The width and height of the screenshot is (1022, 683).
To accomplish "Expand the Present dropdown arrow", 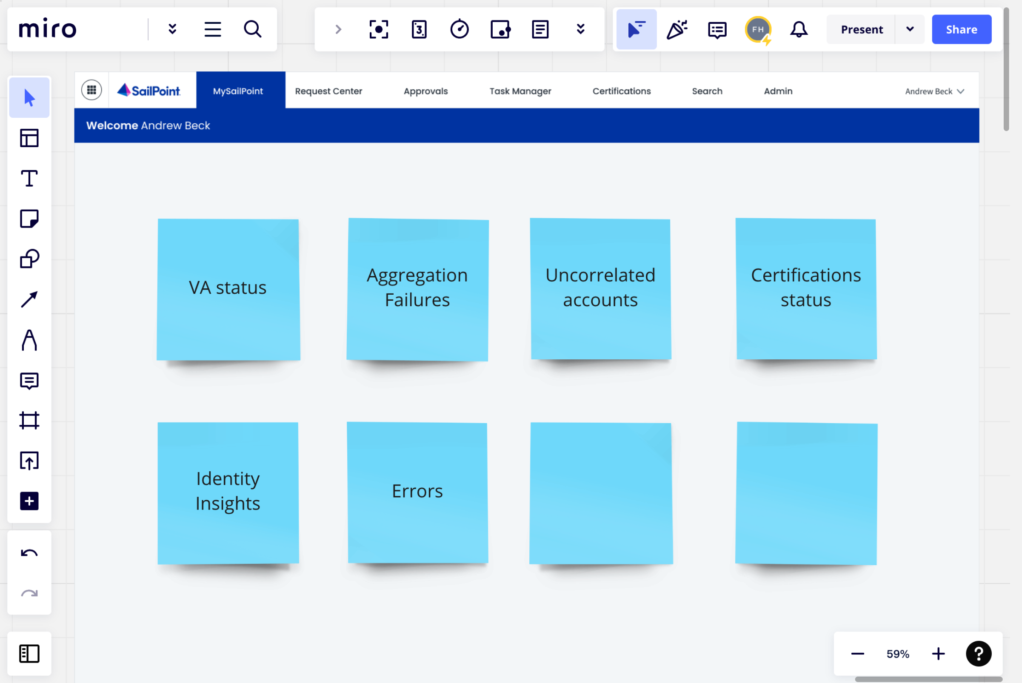I will [x=910, y=29].
